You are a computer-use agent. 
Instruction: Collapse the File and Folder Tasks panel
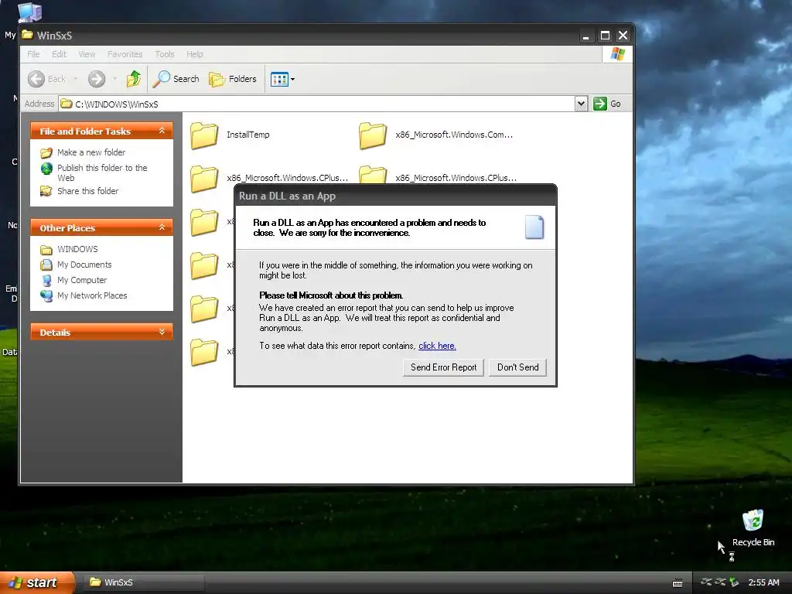coord(162,131)
